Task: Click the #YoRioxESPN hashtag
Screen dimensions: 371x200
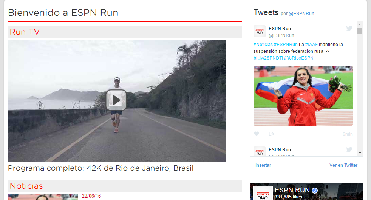Action: point(298,58)
